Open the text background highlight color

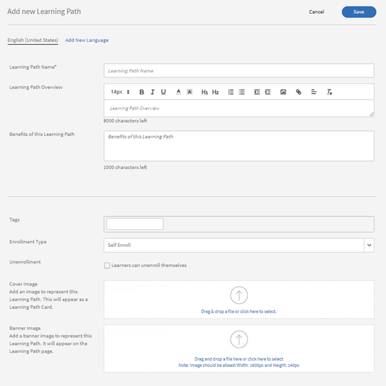pos(190,92)
